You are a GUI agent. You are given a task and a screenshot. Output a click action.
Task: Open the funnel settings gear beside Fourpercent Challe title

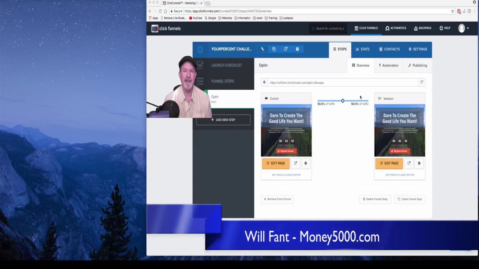click(200, 49)
